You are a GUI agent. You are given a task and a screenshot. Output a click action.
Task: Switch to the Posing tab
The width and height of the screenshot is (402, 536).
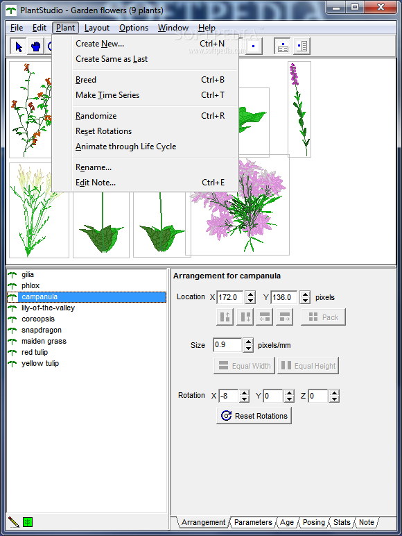(x=313, y=522)
